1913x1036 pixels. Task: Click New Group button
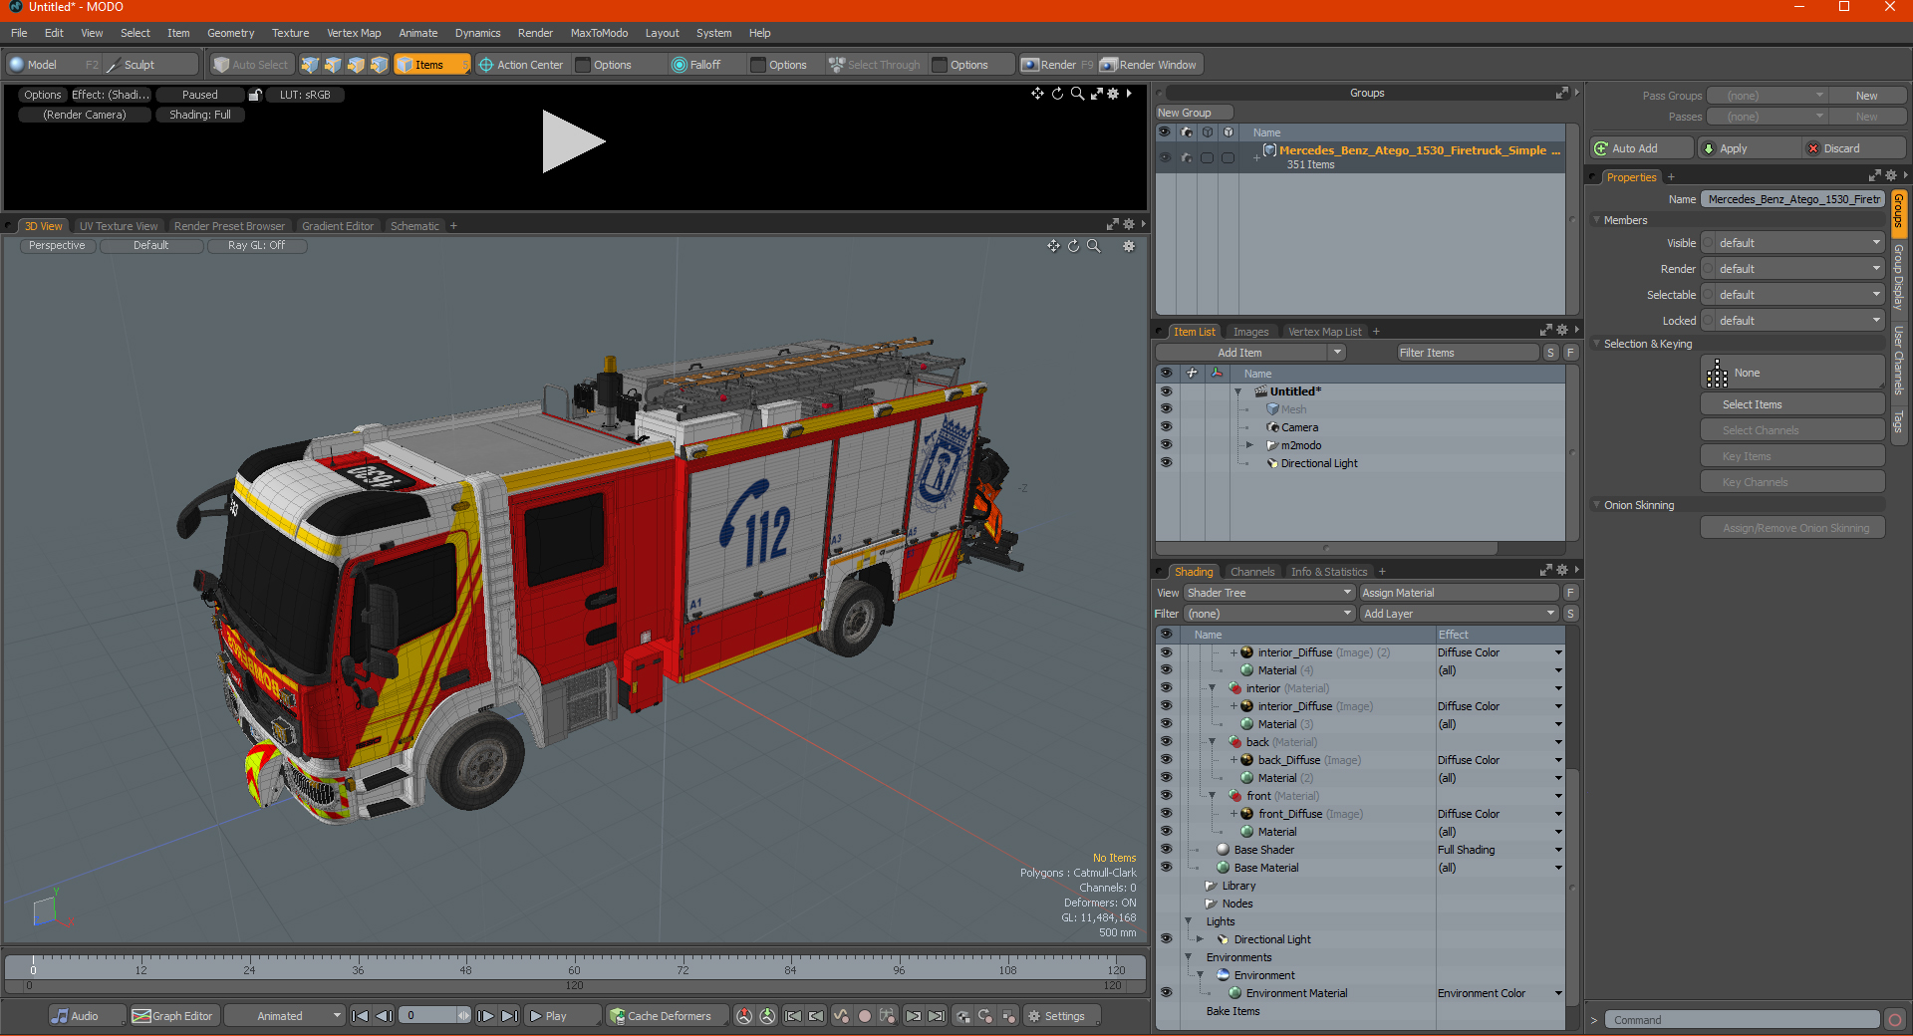coord(1194,113)
